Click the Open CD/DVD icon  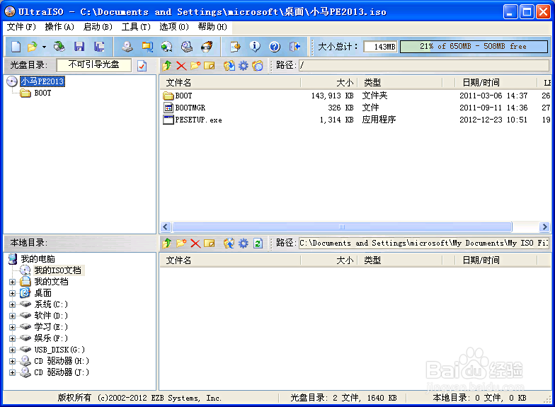[59, 47]
